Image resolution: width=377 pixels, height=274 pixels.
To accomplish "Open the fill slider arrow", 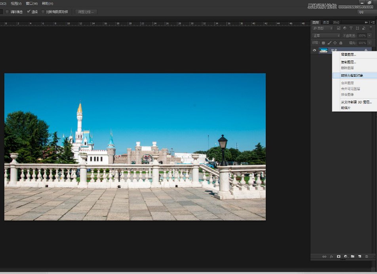I will 369,43.
